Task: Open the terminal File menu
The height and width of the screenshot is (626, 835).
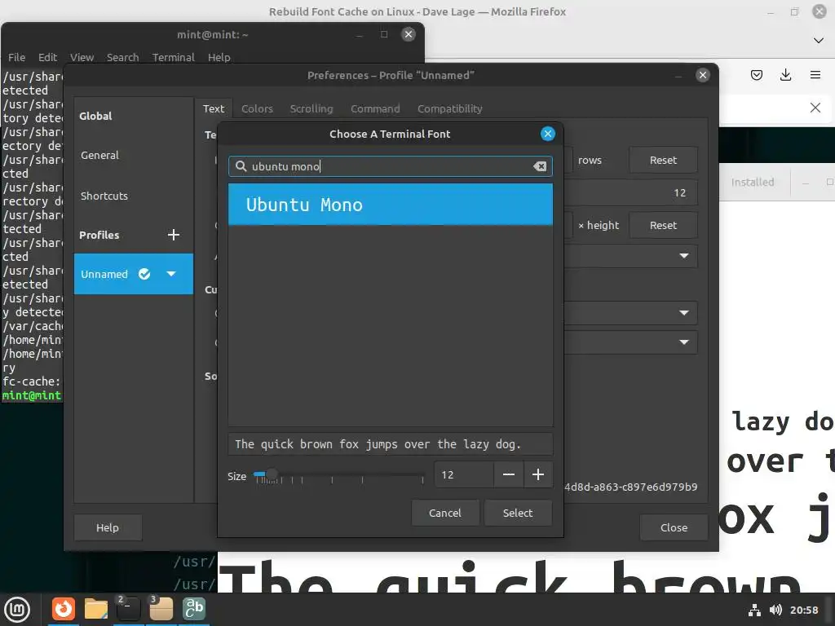Action: 16,58
